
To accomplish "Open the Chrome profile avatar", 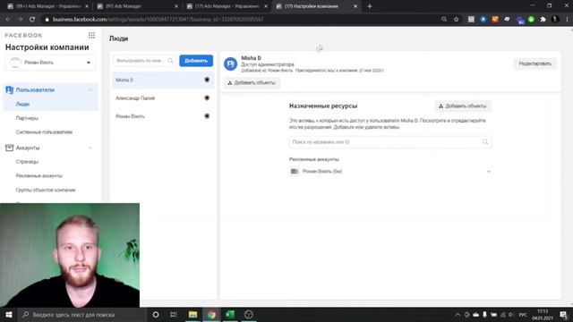I will point(555,19).
